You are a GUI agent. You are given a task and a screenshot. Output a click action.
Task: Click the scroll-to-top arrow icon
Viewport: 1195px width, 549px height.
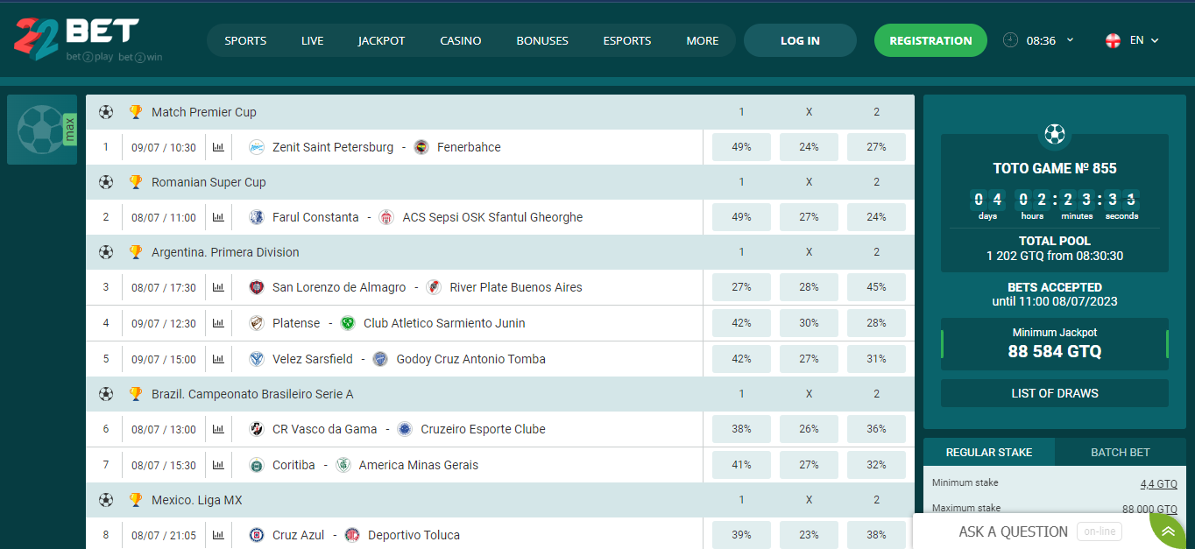(1168, 531)
